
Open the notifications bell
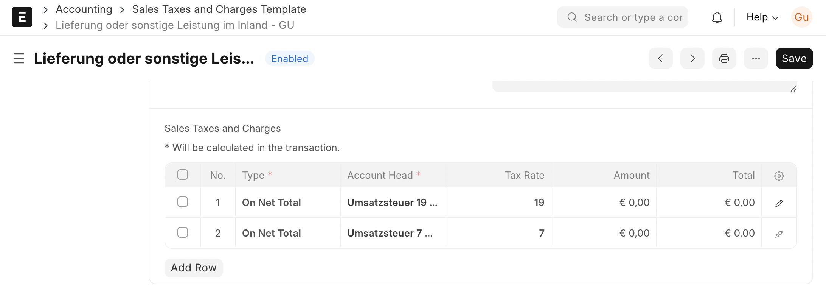click(x=717, y=17)
